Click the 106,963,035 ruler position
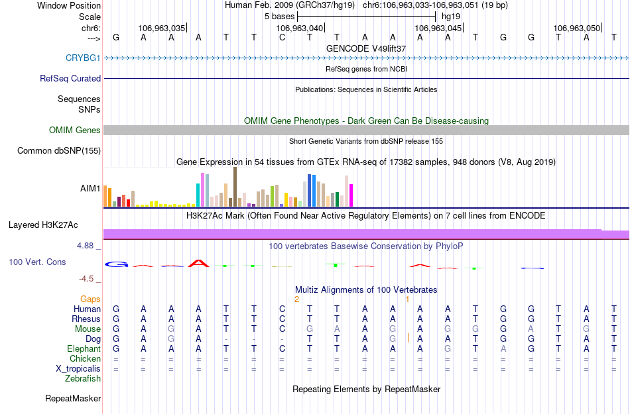Image resolution: width=630 pixels, height=414 pixels. coord(162,28)
